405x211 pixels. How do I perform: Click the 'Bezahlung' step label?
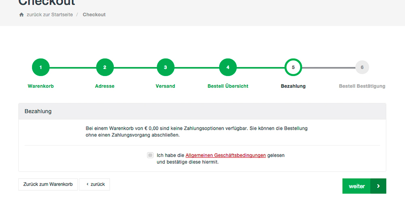pos(293,86)
